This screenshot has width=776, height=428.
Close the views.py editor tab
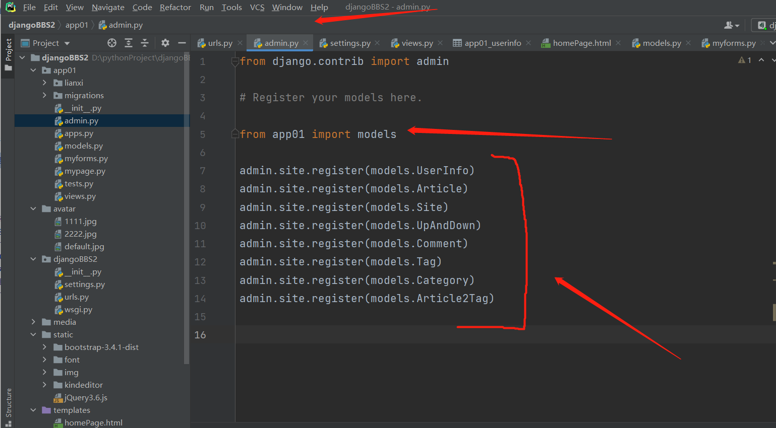(x=440, y=43)
